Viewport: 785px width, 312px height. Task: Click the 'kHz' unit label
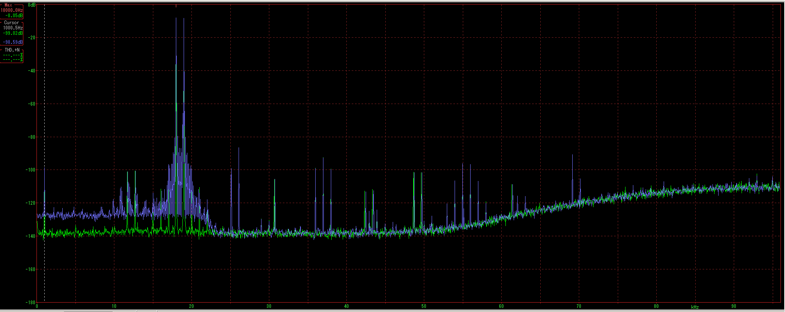[695, 307]
